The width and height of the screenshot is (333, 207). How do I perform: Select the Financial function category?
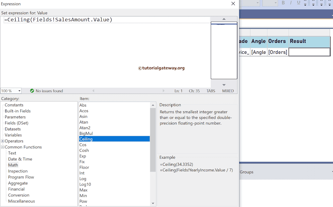pyautogui.click(x=16, y=189)
